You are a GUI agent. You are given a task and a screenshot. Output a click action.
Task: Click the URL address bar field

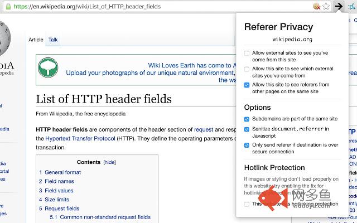[167, 7]
